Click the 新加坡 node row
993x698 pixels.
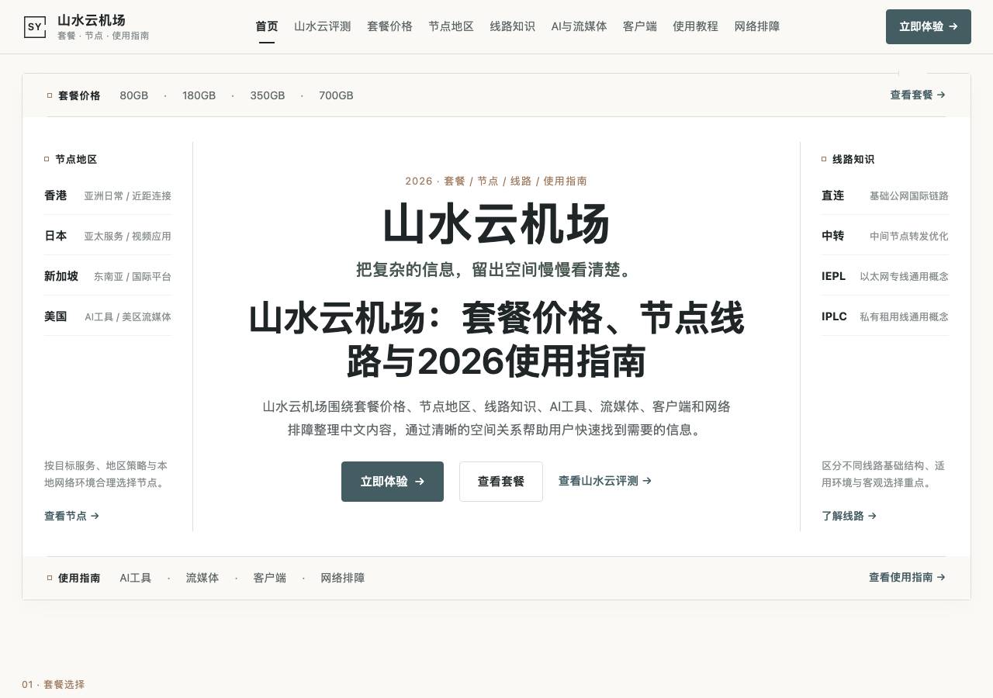pos(108,276)
